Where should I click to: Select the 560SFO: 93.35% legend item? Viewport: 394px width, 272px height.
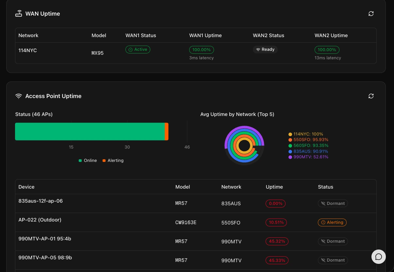[x=308, y=146]
